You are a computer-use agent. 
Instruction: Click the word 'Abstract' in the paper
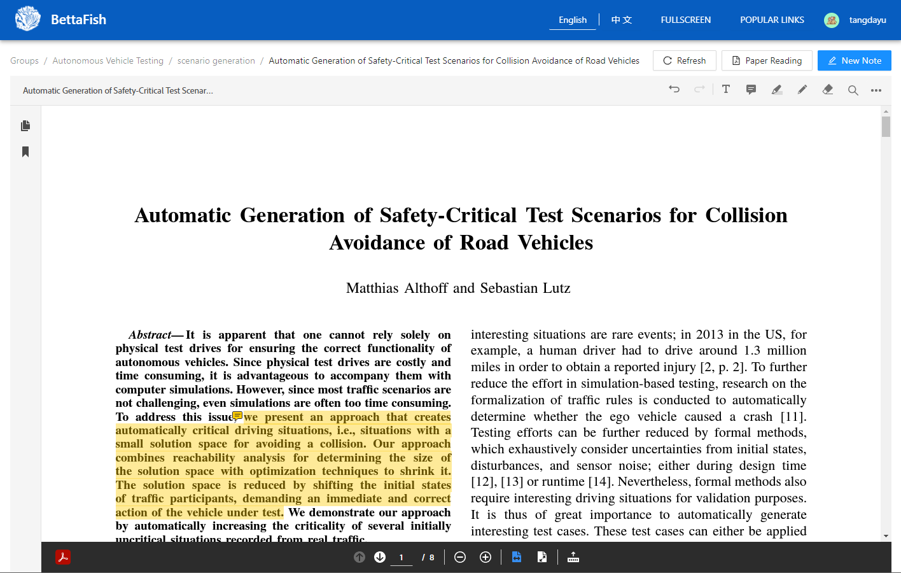pos(150,335)
